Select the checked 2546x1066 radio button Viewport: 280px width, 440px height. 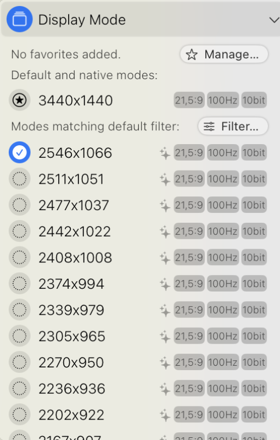(20, 153)
